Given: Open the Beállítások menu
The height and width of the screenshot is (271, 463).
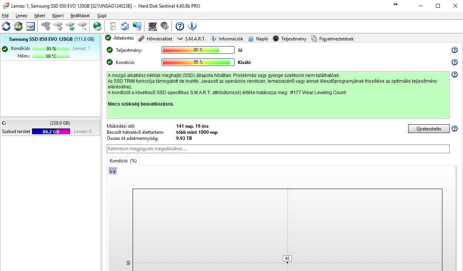Looking at the screenshot, I should click(x=80, y=16).
